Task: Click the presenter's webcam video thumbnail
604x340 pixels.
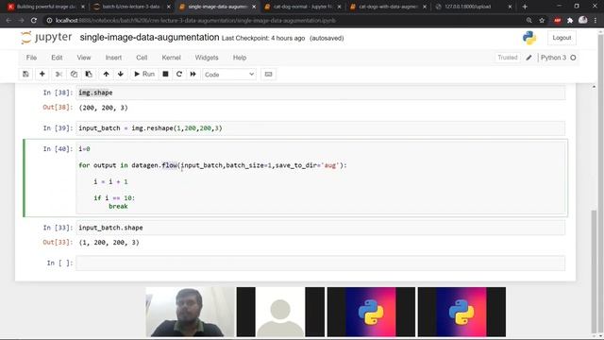Action: coord(191,312)
